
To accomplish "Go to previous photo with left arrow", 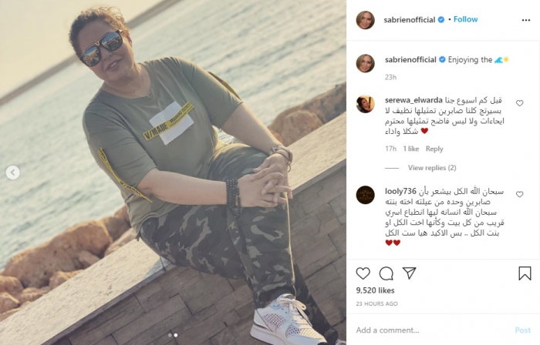I will [13, 172].
